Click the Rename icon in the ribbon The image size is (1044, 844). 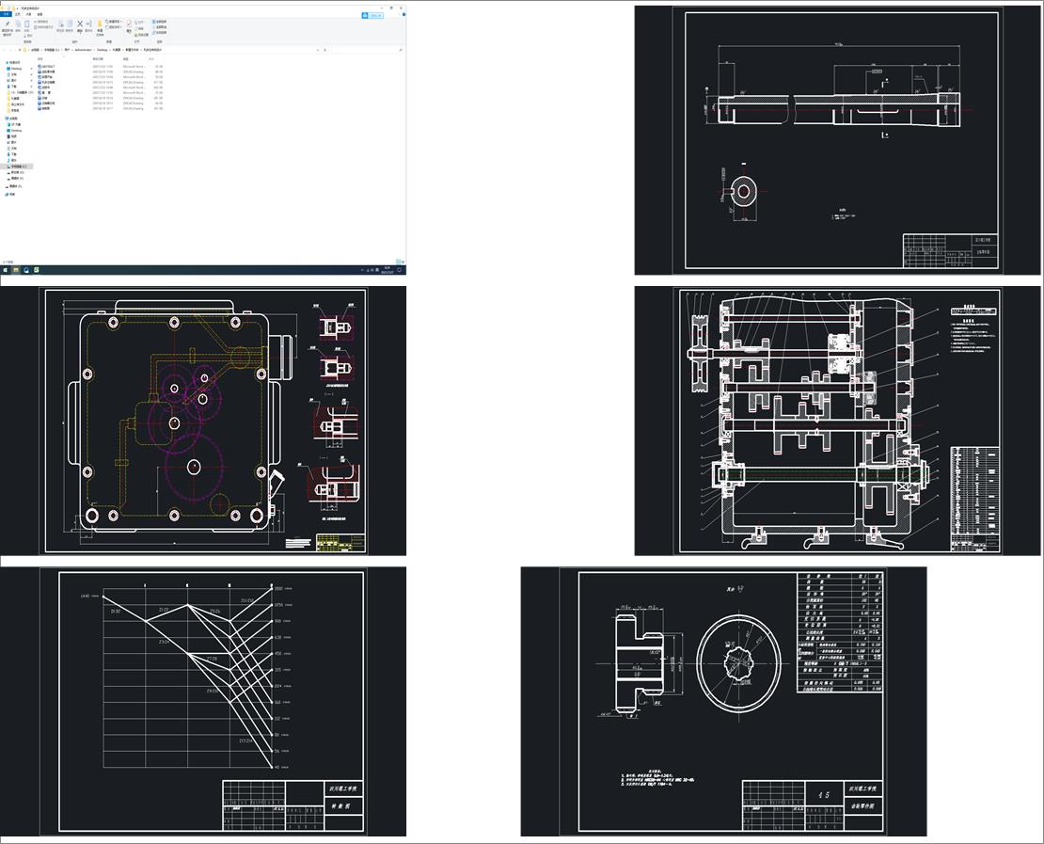coord(88,24)
